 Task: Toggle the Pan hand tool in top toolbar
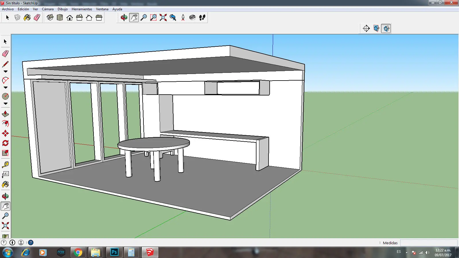pyautogui.click(x=134, y=17)
